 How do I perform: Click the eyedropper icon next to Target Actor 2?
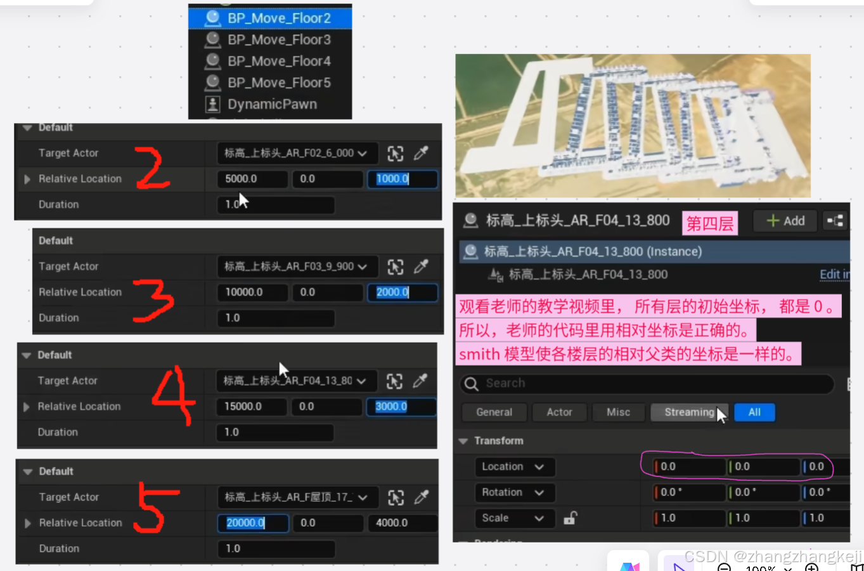coord(421,153)
